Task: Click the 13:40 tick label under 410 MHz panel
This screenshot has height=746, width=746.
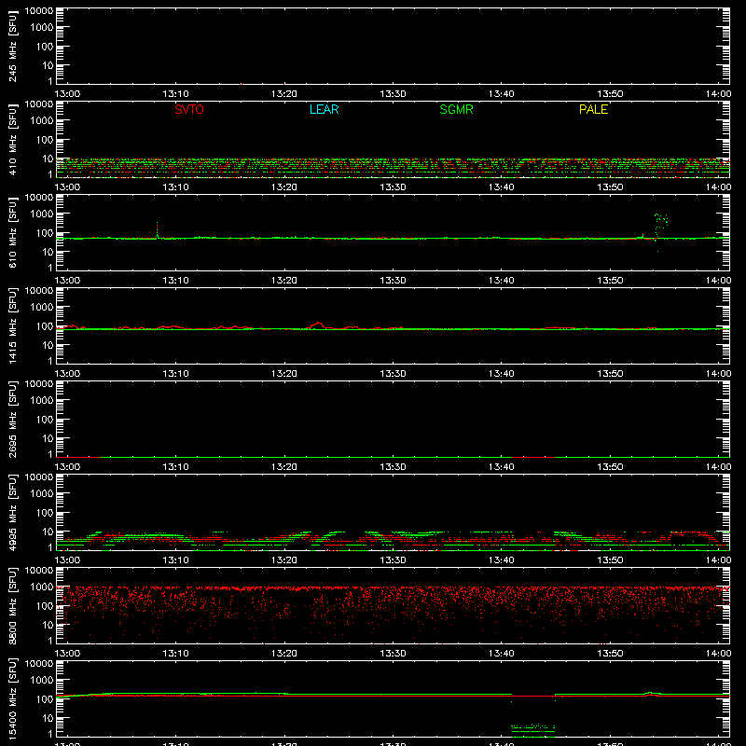Action: [x=502, y=187]
